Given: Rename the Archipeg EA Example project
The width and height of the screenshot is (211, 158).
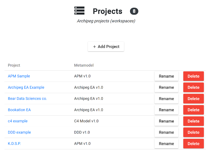Looking at the screenshot, I should tap(166, 87).
